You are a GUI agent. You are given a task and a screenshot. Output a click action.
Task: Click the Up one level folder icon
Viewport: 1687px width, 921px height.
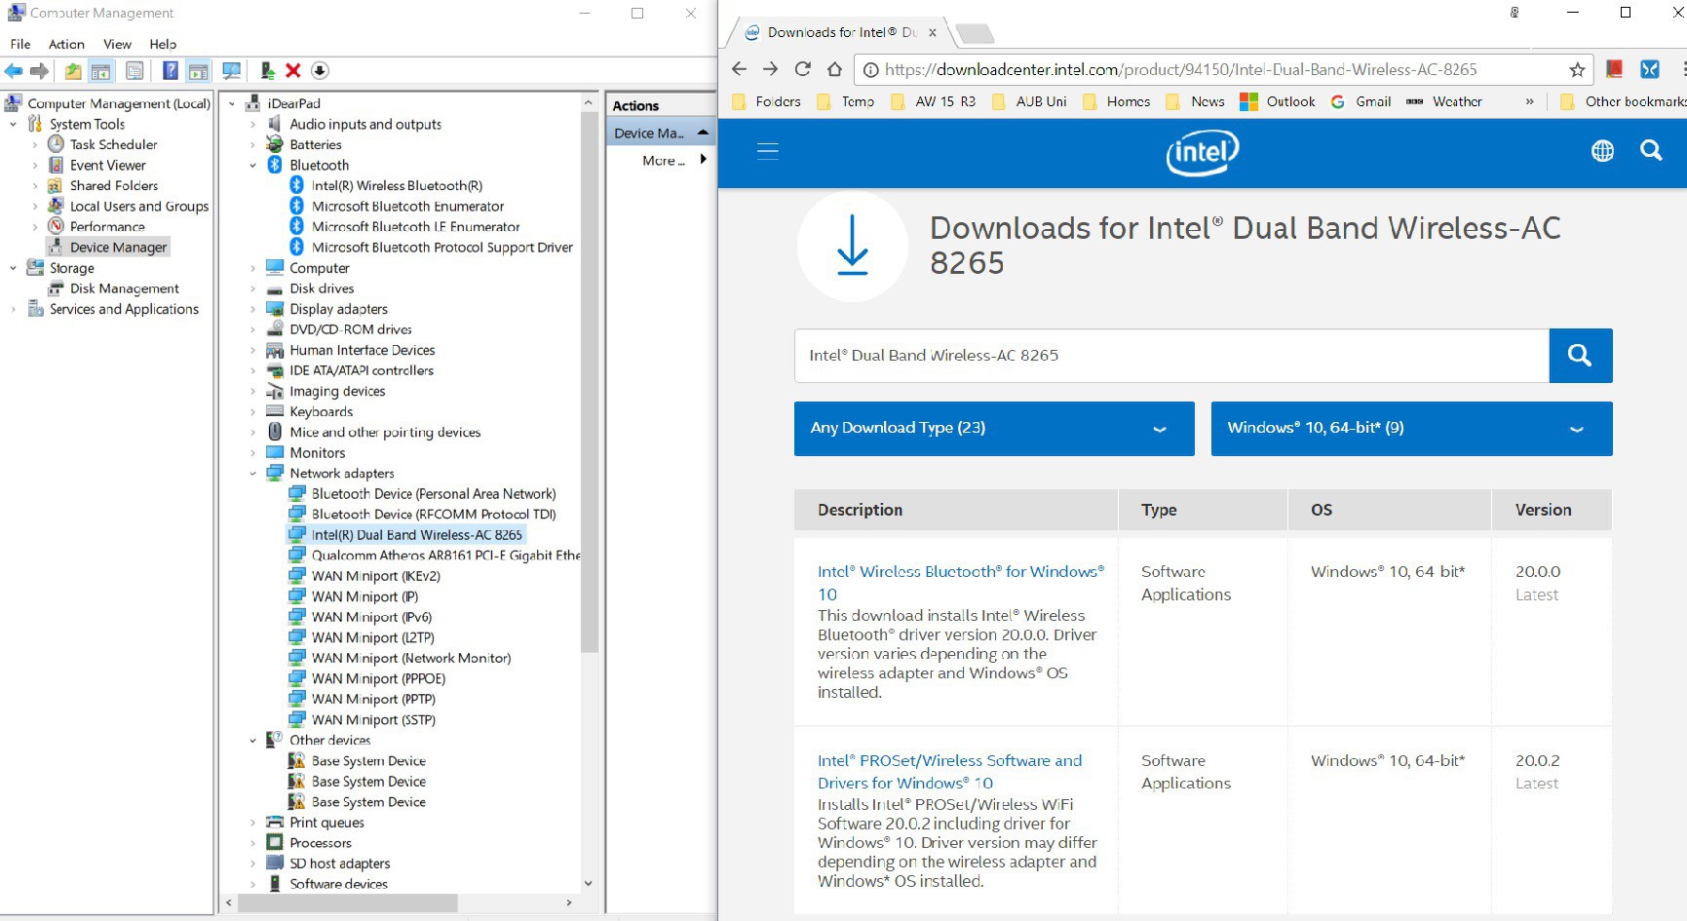point(73,70)
